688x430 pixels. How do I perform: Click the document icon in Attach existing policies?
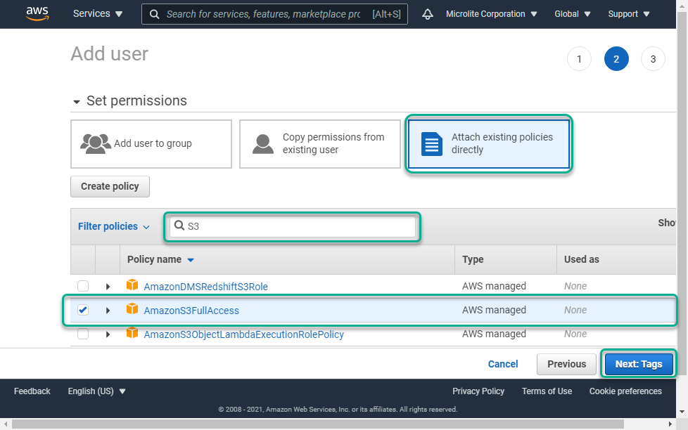[432, 144]
